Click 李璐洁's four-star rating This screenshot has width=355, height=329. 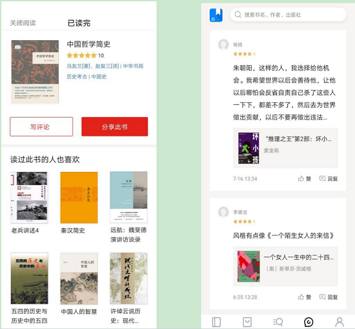(x=245, y=222)
